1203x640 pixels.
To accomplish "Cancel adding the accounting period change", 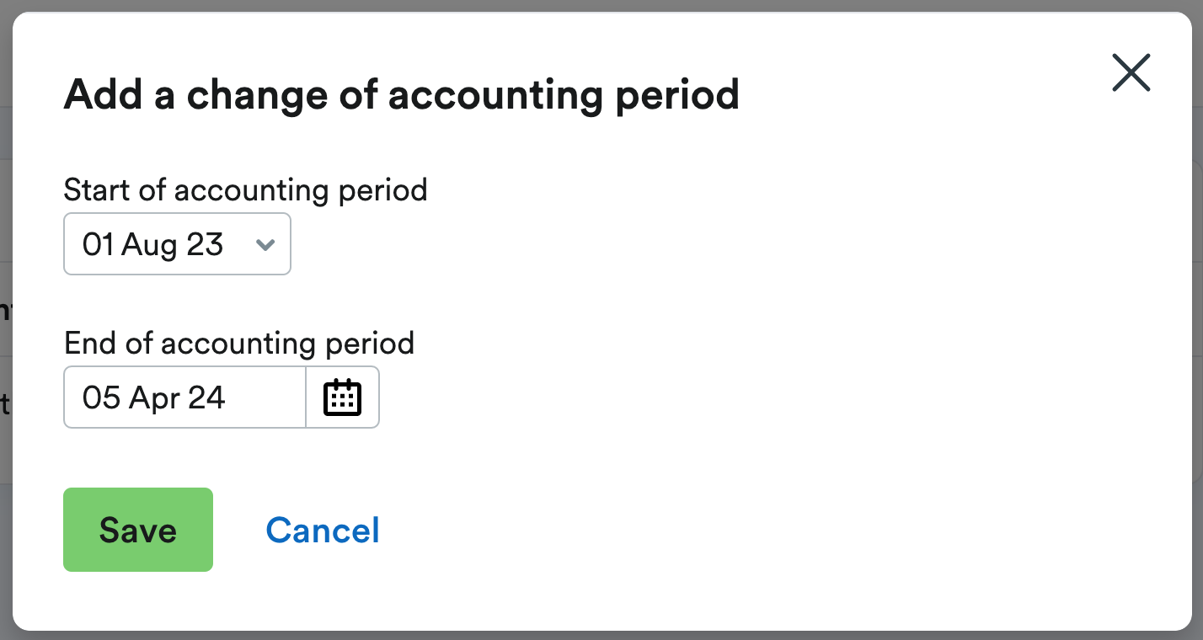I will coord(323,530).
